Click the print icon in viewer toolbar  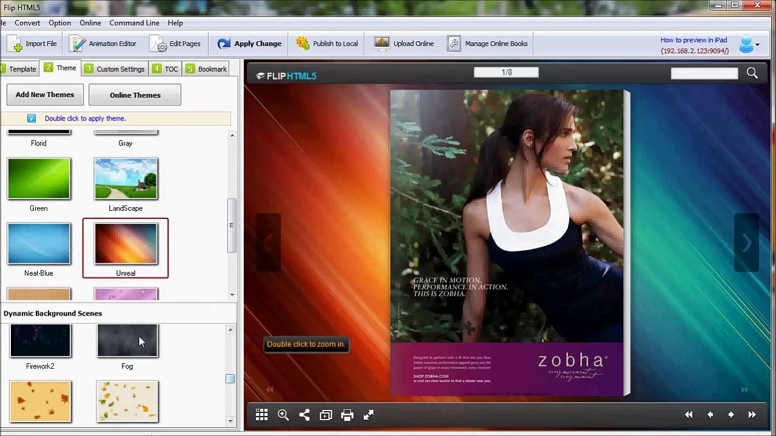click(347, 415)
